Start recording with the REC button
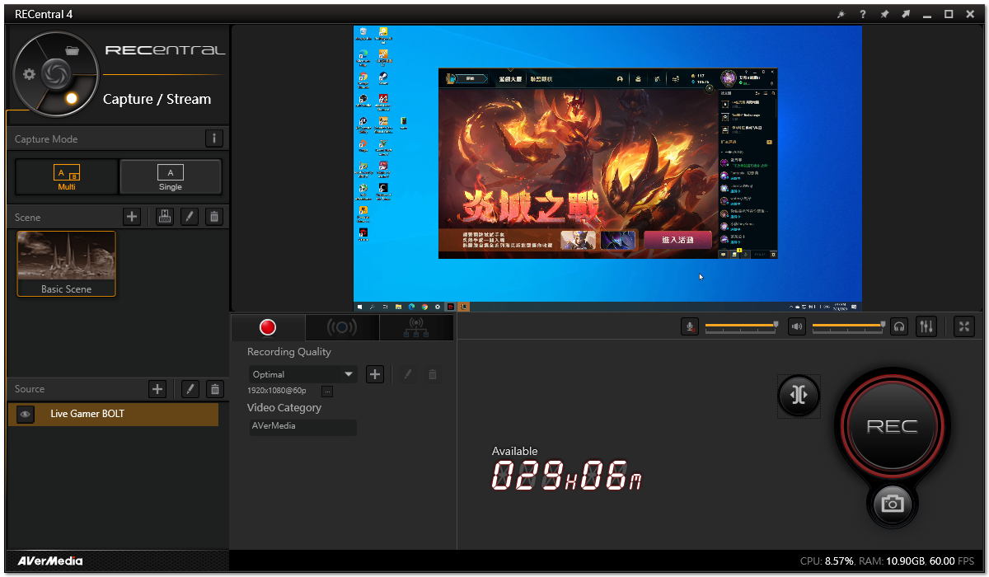The height and width of the screenshot is (577, 989). pos(892,426)
